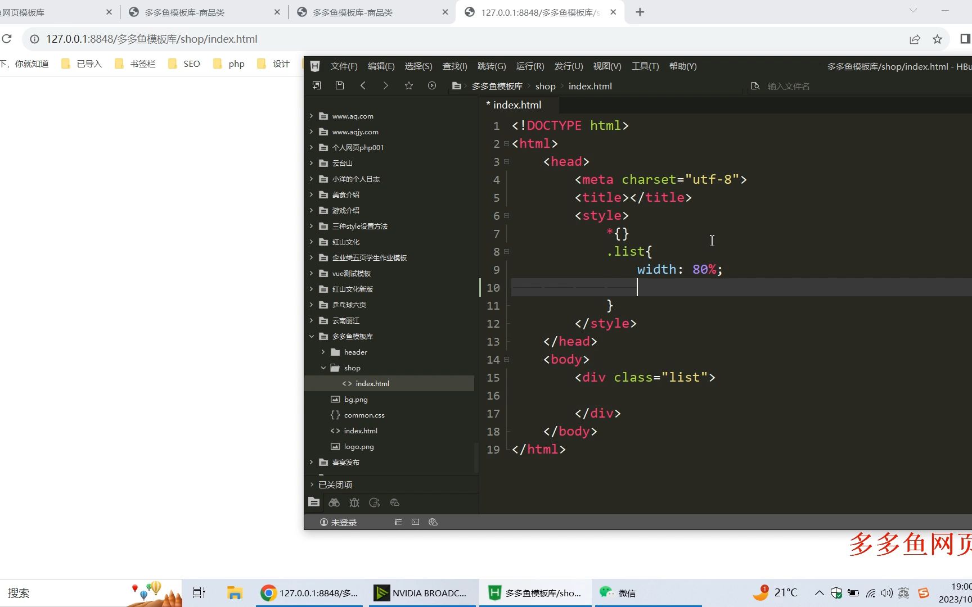This screenshot has height=607, width=972.
Task: Open the 文件(F) menu
Action: coord(344,66)
